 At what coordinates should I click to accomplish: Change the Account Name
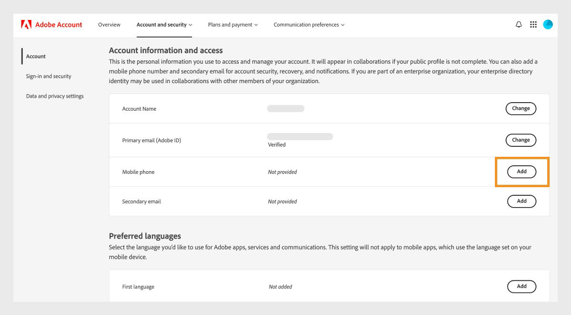521,109
